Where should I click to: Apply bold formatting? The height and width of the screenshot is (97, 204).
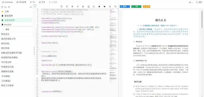coord(72,7)
